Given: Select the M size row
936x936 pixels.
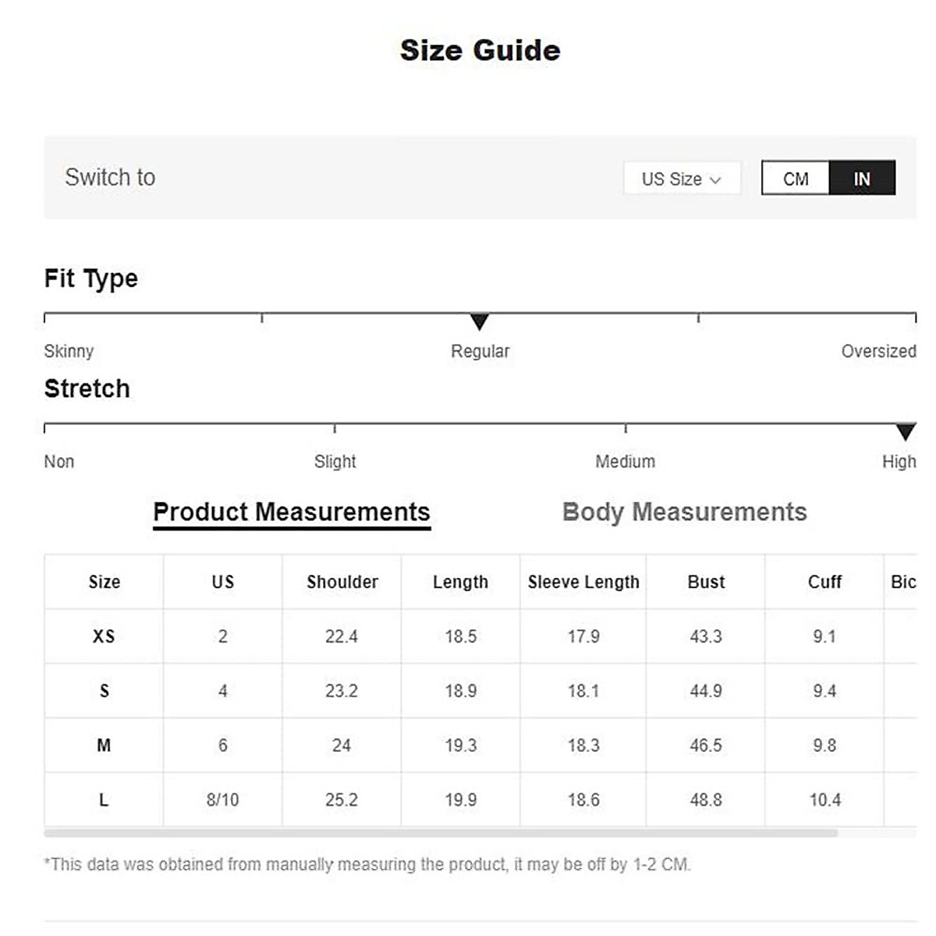Looking at the screenshot, I should coord(104,746).
